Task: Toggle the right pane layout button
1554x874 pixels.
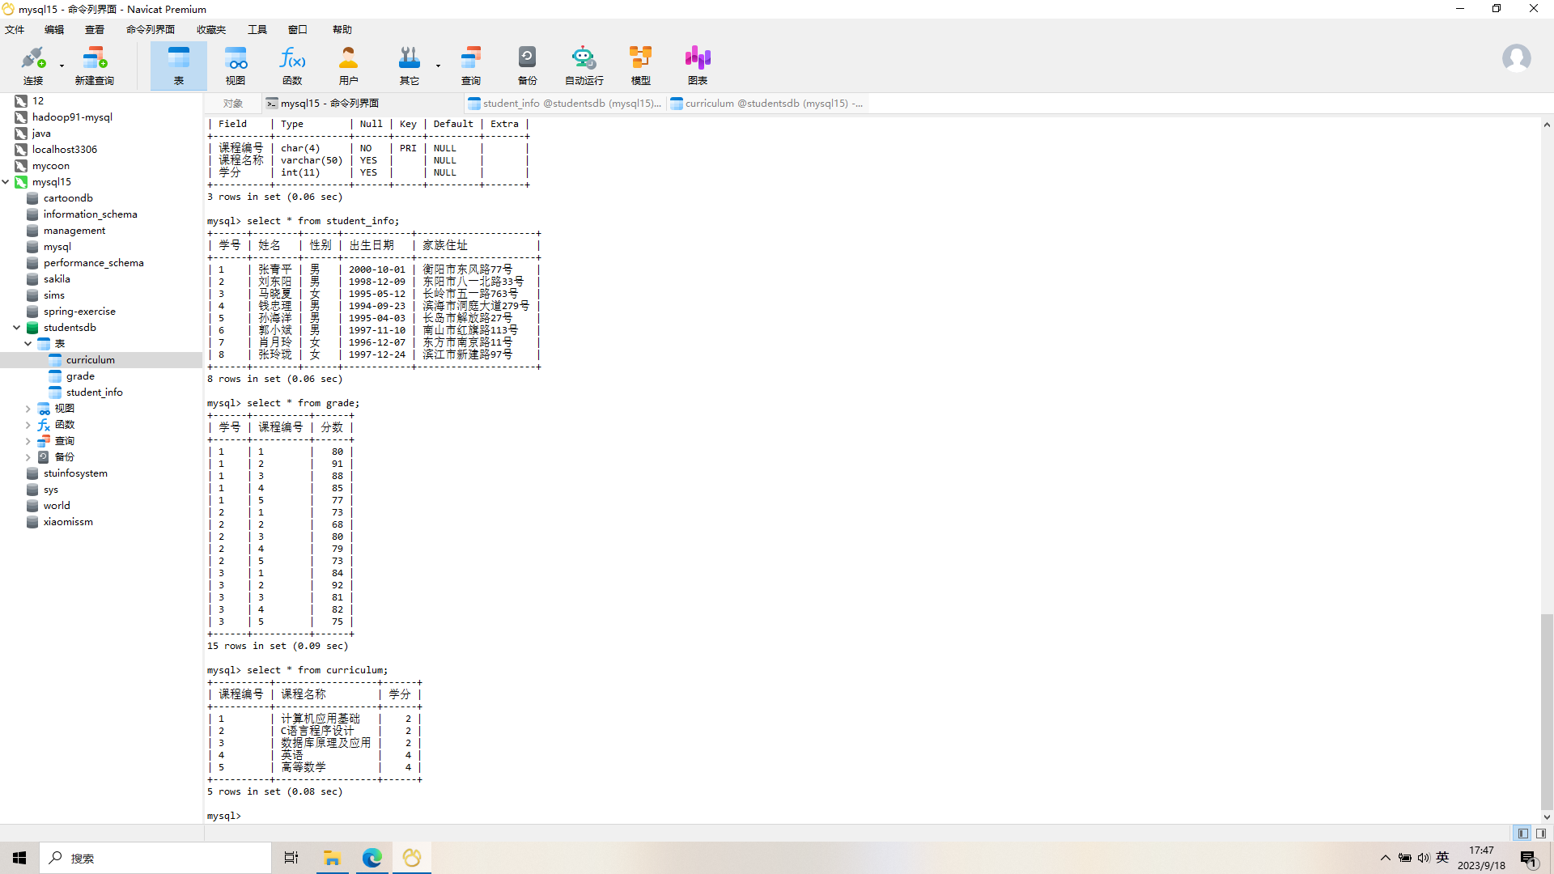Action: click(x=1541, y=834)
